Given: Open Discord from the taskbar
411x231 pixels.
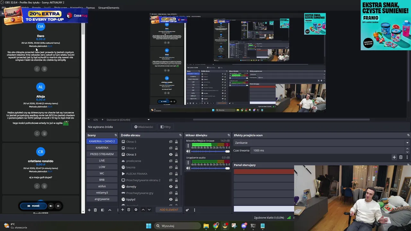Looking at the screenshot, I should (x=244, y=226).
